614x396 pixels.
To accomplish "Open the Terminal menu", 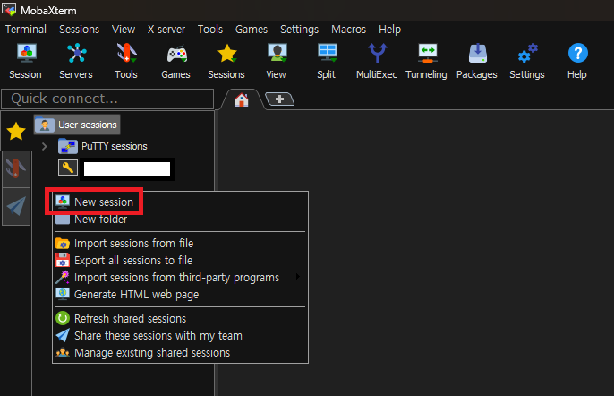I will pyautogui.click(x=26, y=30).
